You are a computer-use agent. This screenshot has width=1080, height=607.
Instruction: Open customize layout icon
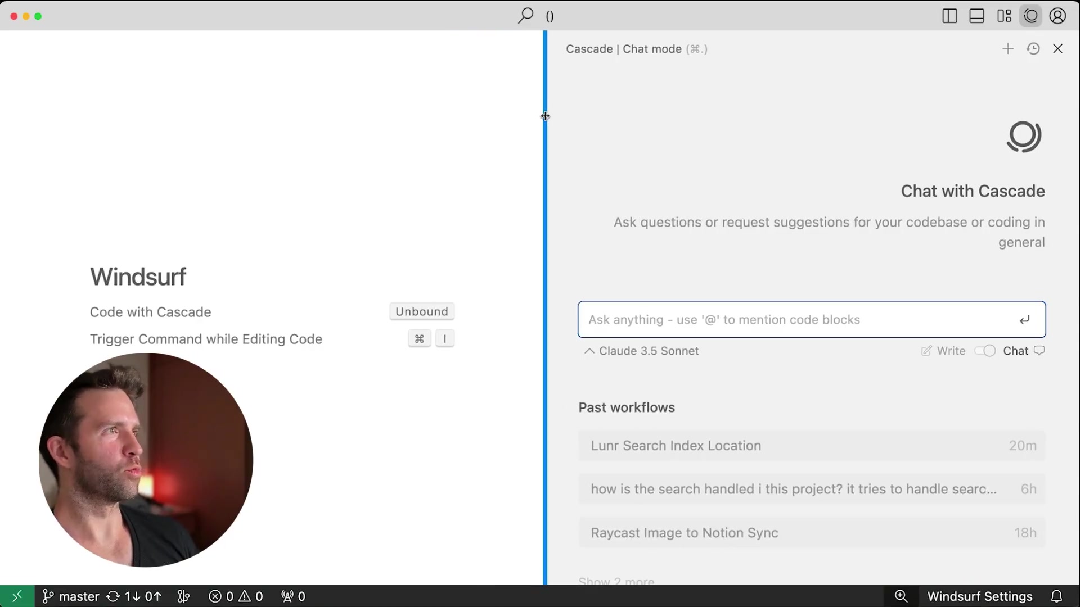tap(1004, 16)
